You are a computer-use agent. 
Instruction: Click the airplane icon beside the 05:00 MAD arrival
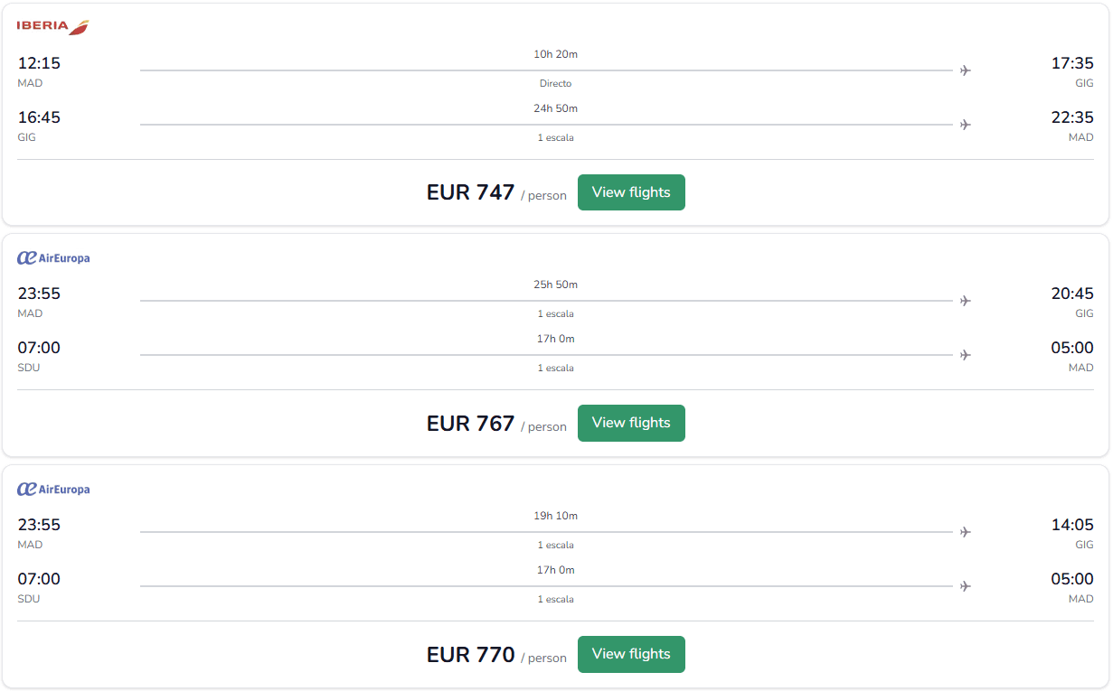click(966, 355)
